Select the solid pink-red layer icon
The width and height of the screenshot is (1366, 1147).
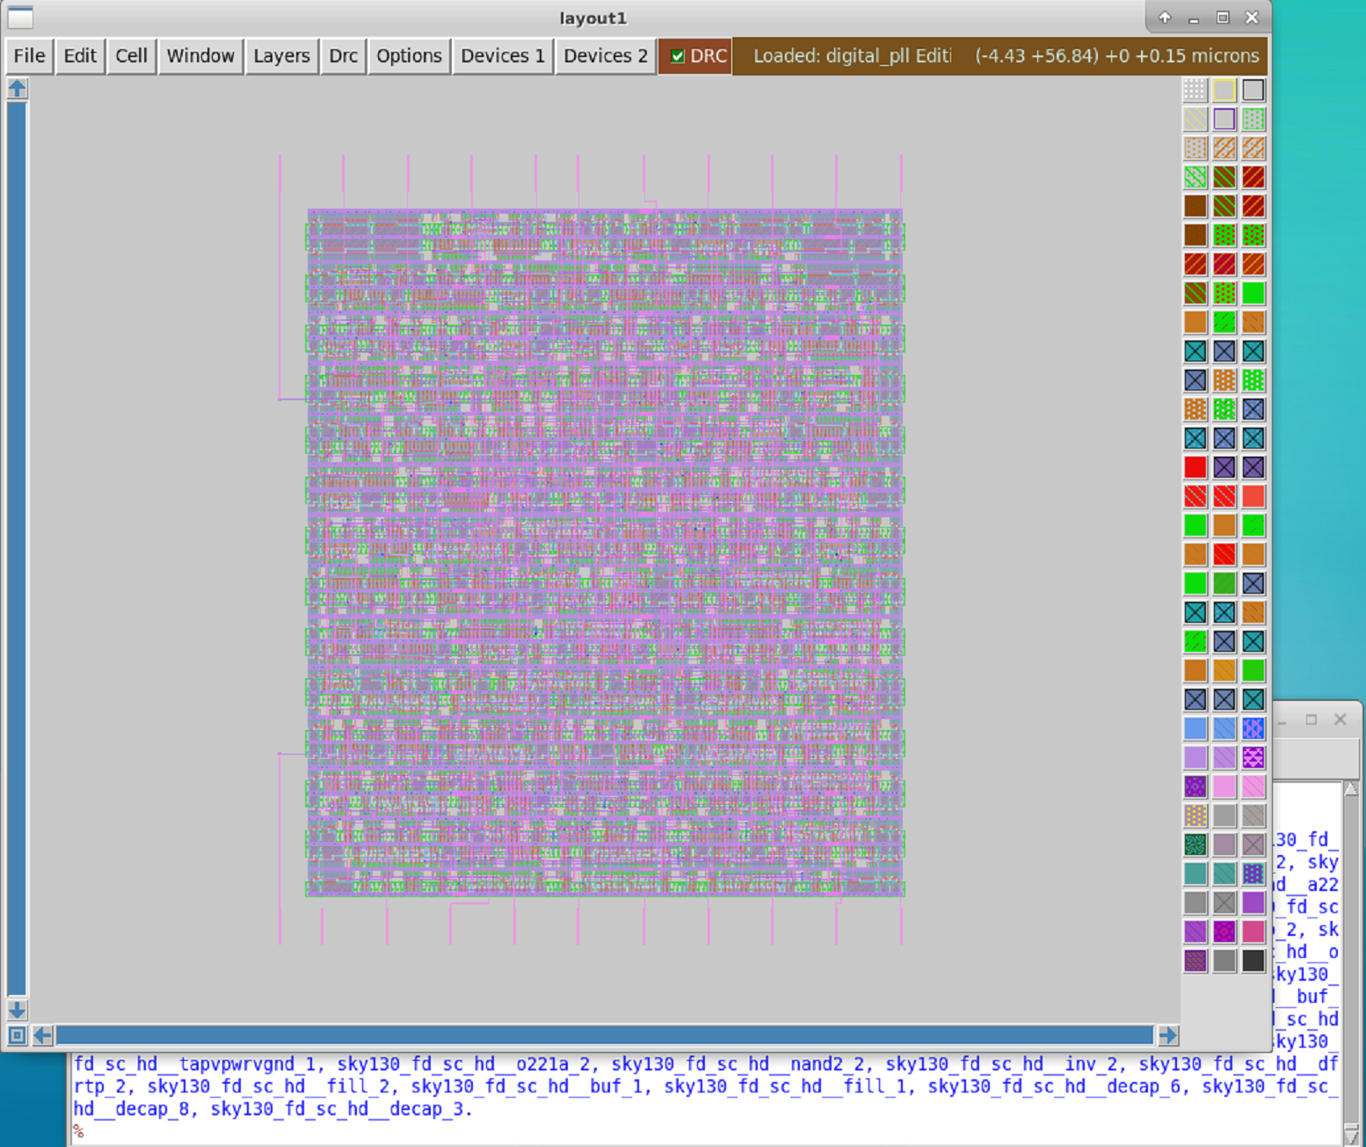1253,931
